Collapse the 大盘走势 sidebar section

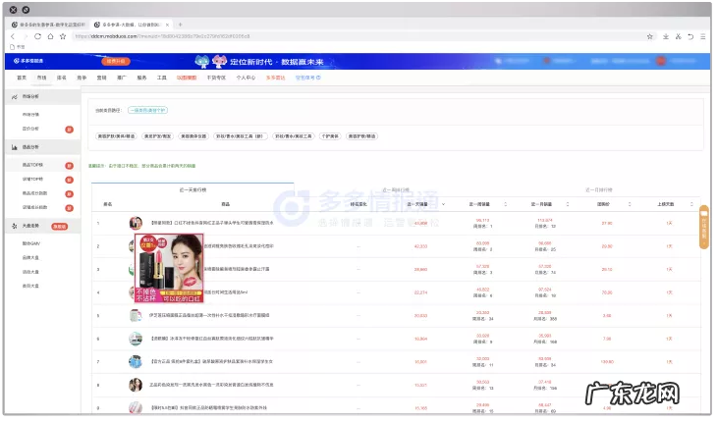coord(43,227)
